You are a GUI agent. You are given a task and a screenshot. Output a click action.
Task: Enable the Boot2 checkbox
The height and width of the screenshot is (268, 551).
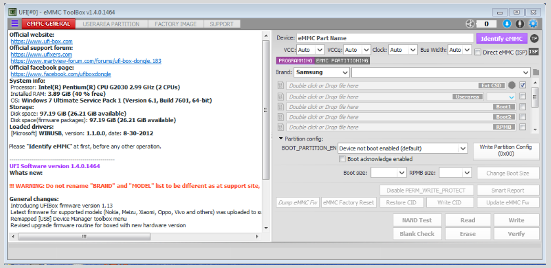coord(523,117)
